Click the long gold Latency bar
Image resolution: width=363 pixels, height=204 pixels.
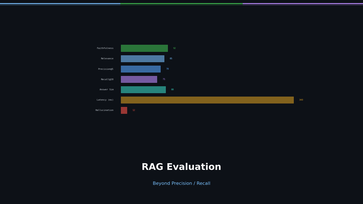207,100
